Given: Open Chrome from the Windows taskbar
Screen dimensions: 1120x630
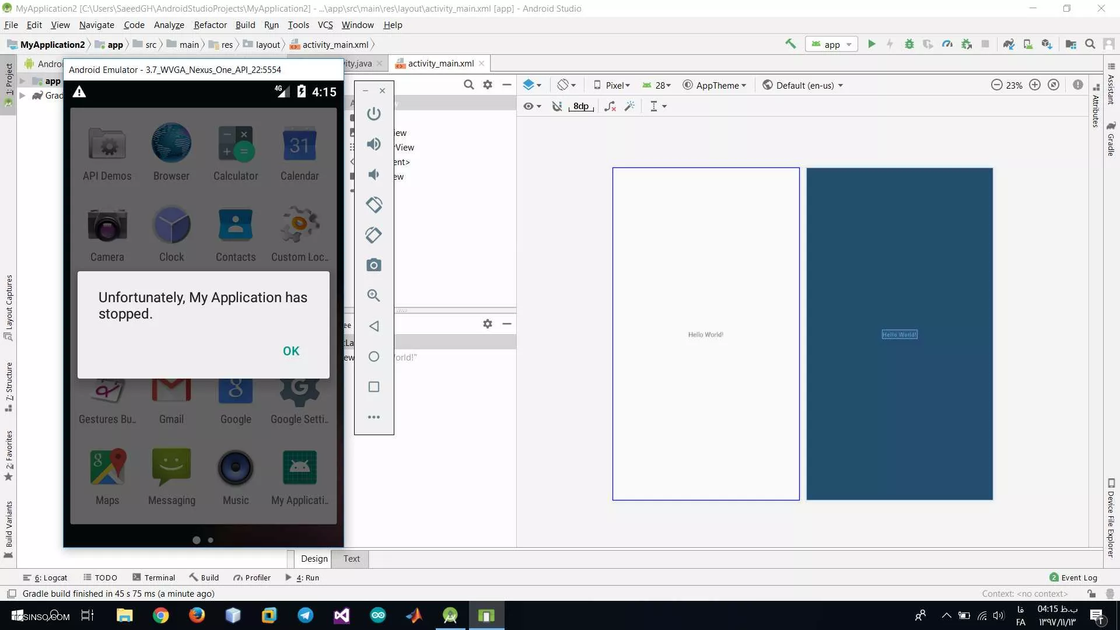Looking at the screenshot, I should [161, 615].
